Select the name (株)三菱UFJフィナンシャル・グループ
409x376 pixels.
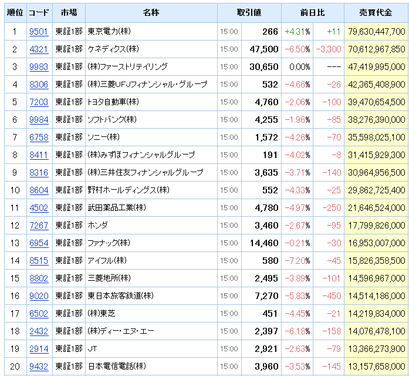147,85
